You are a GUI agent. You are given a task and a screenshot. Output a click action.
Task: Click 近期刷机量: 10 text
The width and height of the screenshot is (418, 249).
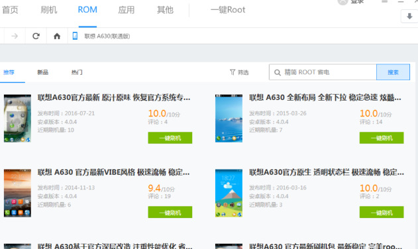[56, 130]
